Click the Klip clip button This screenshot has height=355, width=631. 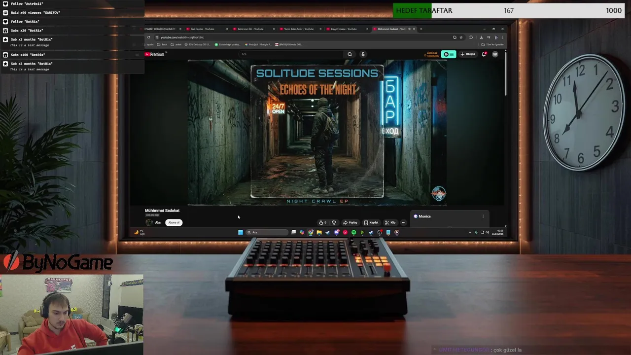point(390,222)
